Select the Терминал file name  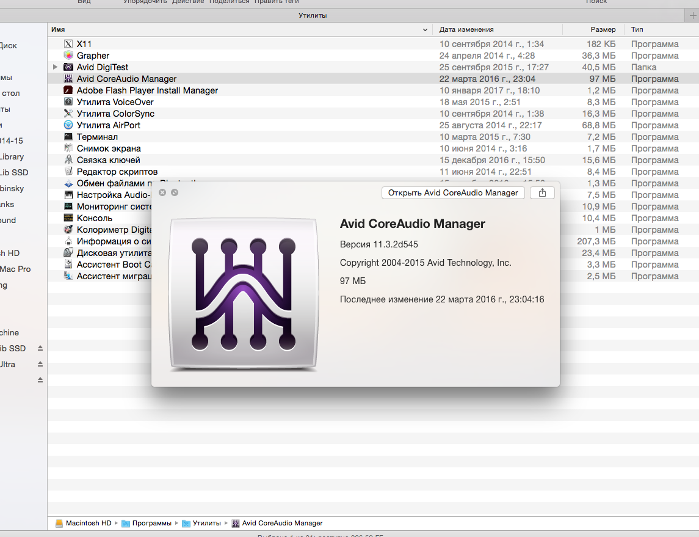coord(97,136)
